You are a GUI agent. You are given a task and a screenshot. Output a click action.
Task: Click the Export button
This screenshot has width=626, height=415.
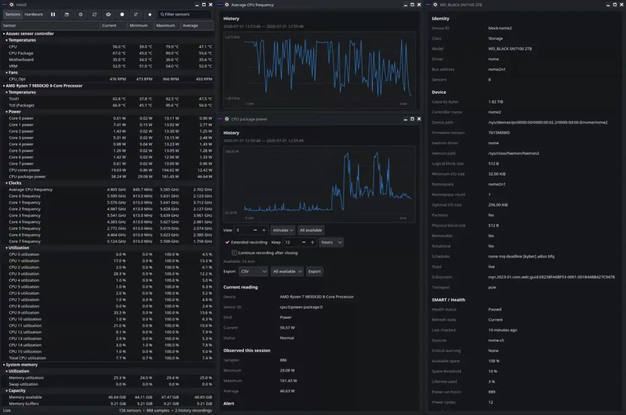(x=314, y=271)
